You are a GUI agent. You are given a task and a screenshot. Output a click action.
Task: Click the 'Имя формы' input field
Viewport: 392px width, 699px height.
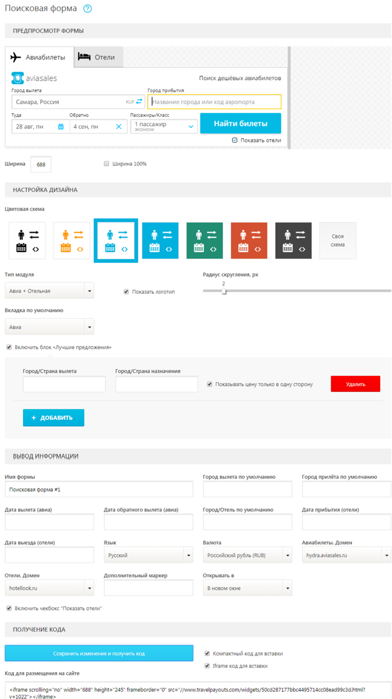[99, 489]
